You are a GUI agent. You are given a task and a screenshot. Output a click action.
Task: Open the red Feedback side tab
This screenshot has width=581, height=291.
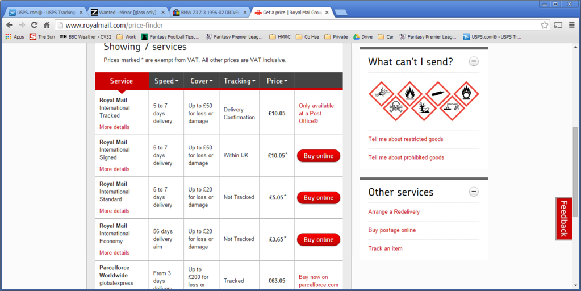[563, 219]
